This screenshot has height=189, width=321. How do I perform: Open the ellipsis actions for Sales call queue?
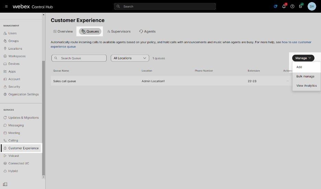[287, 81]
